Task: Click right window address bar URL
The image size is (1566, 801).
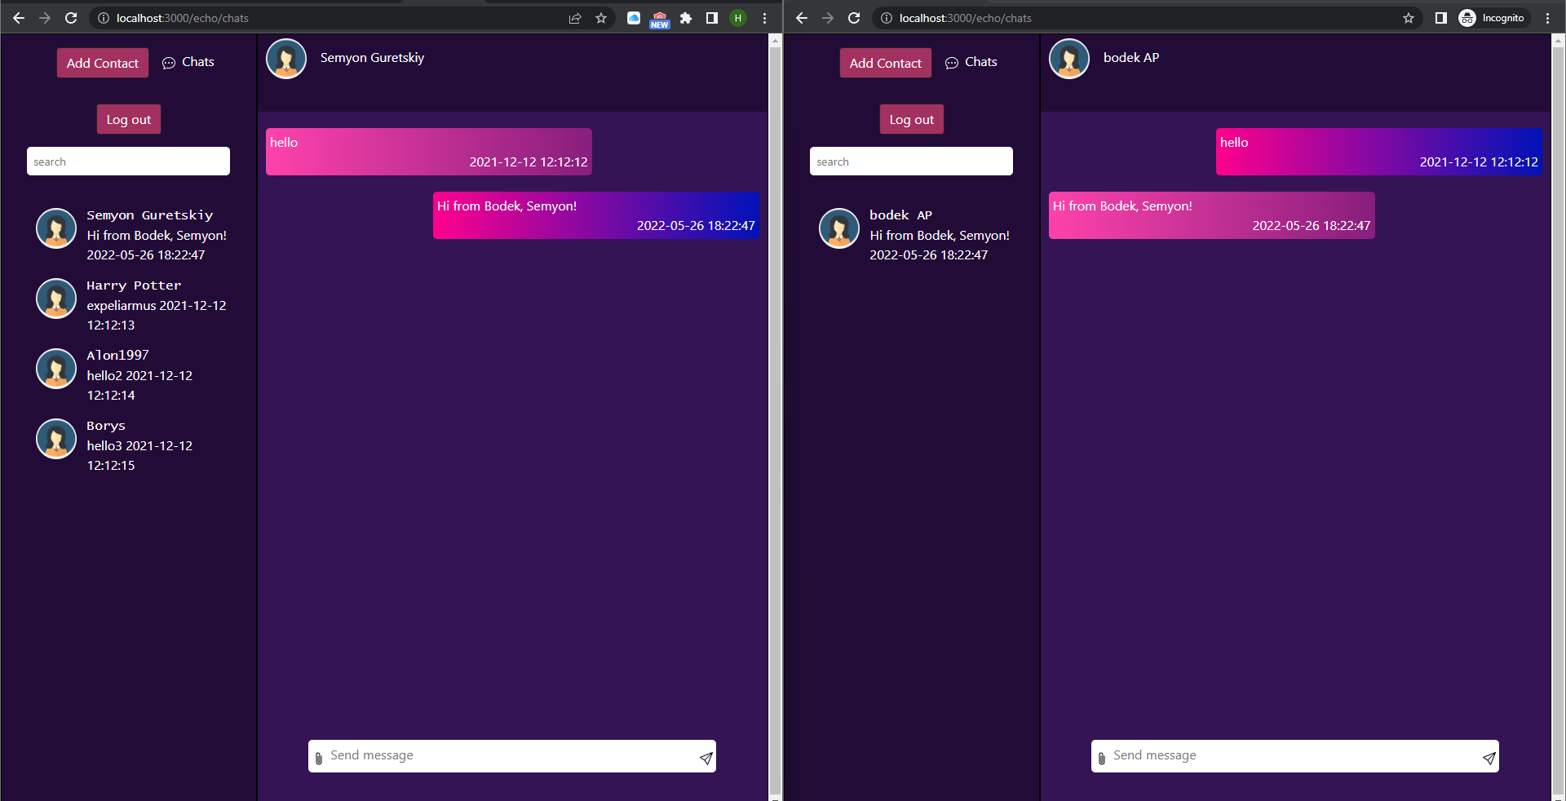Action: [966, 18]
